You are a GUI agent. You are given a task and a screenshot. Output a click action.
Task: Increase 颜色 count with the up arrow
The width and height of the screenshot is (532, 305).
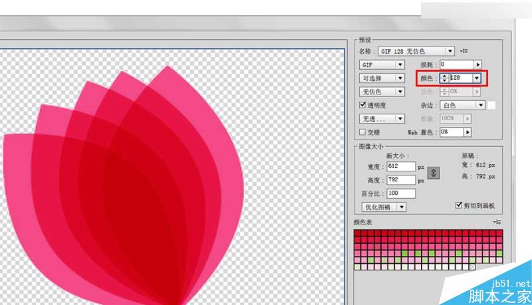click(444, 76)
